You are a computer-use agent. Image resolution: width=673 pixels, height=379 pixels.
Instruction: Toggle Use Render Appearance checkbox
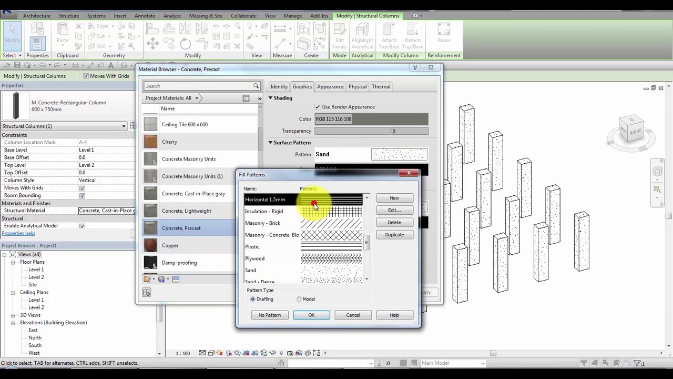(318, 107)
